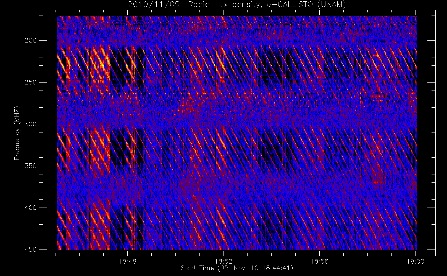447x276 pixels.
Task: Click the 400 frequency tick label
Action: [x=30, y=208]
